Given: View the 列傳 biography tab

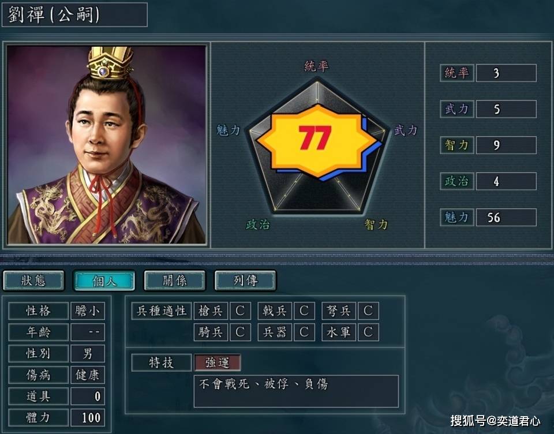Looking at the screenshot, I should click(x=245, y=280).
